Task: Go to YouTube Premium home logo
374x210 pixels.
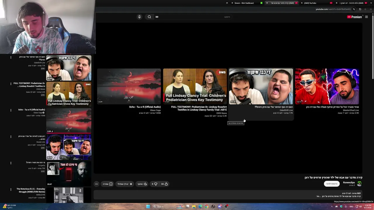Action: point(354,17)
